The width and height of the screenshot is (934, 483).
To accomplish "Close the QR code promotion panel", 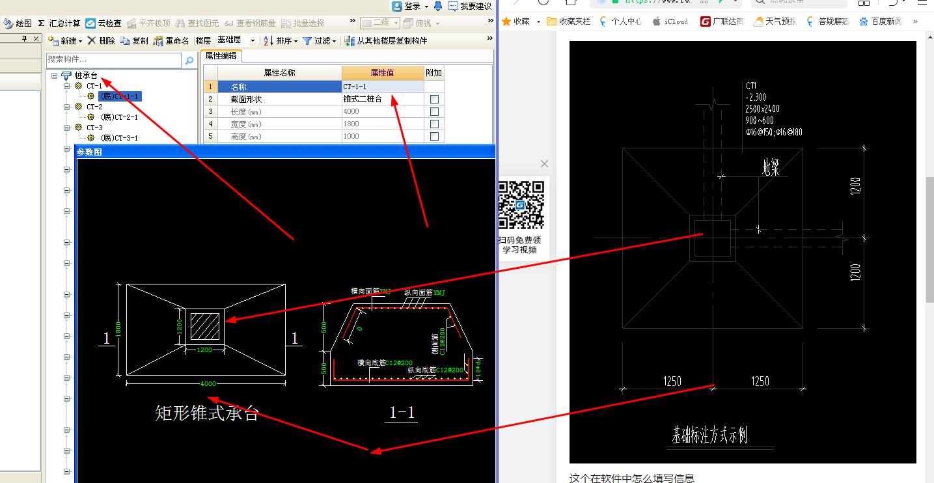I will (545, 163).
